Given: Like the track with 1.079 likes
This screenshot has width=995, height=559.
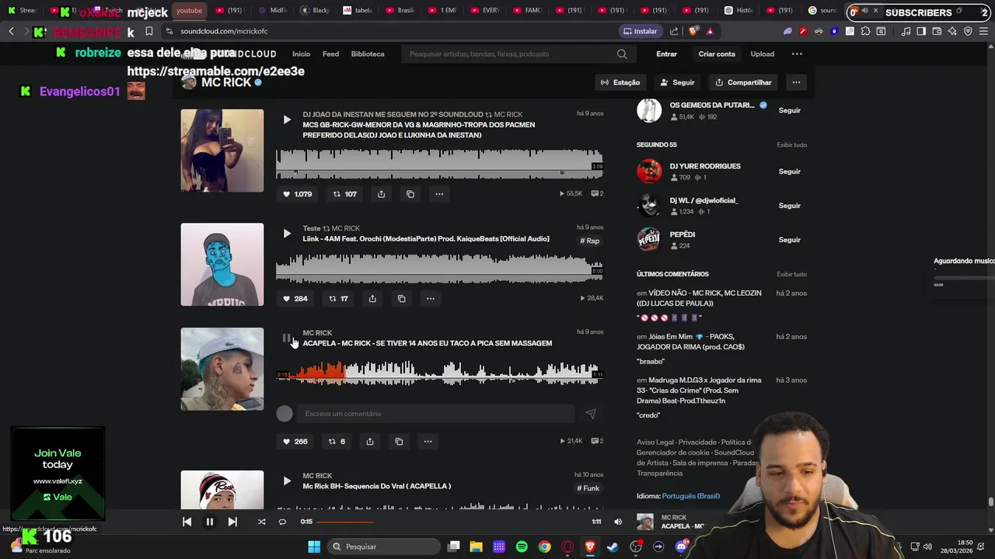Looking at the screenshot, I should tap(297, 194).
